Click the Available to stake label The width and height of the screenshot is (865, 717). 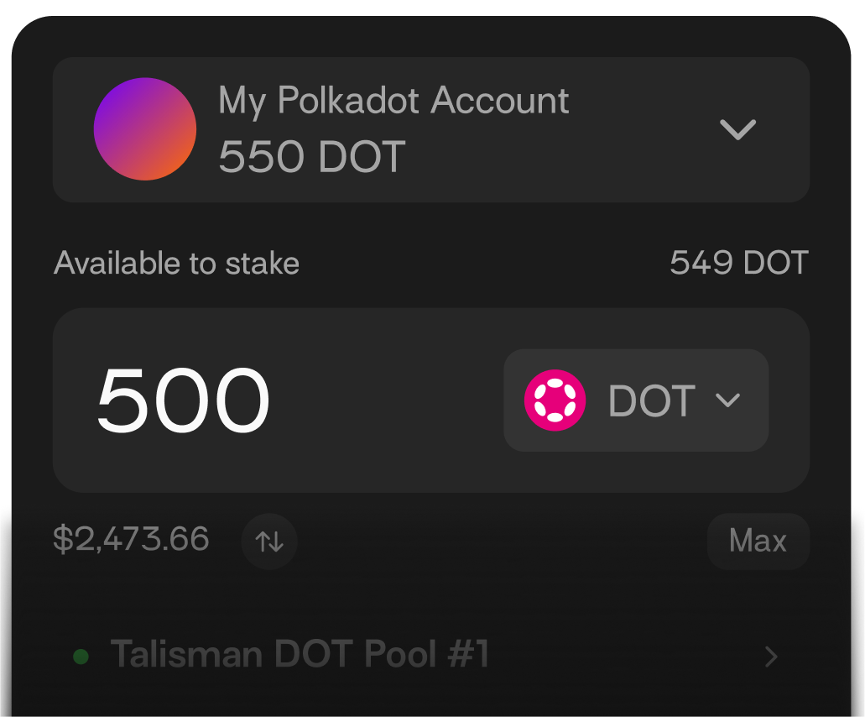pyautogui.click(x=176, y=264)
